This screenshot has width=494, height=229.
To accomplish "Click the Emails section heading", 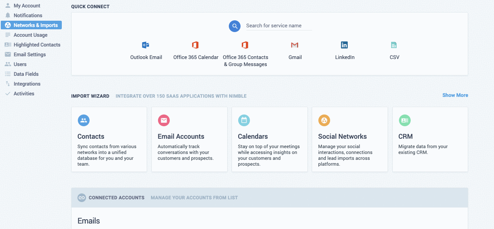I will 89,221.
